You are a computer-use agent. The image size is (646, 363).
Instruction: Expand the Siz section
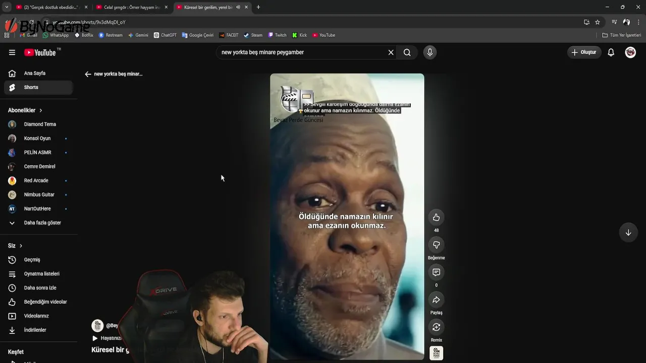[x=15, y=246]
